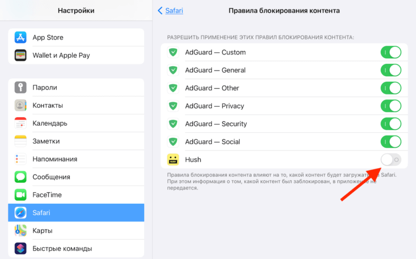
Task: Switch off AdGuard — Social toggle
Action: pos(390,142)
